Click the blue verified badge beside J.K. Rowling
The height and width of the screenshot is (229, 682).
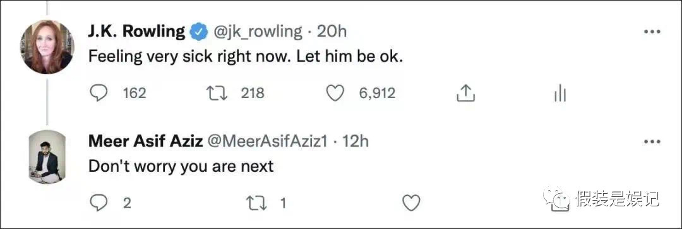pos(198,32)
